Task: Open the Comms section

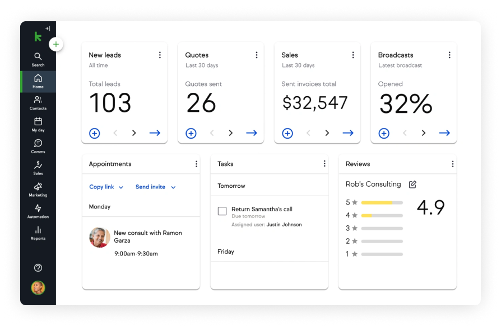Action: point(38,144)
